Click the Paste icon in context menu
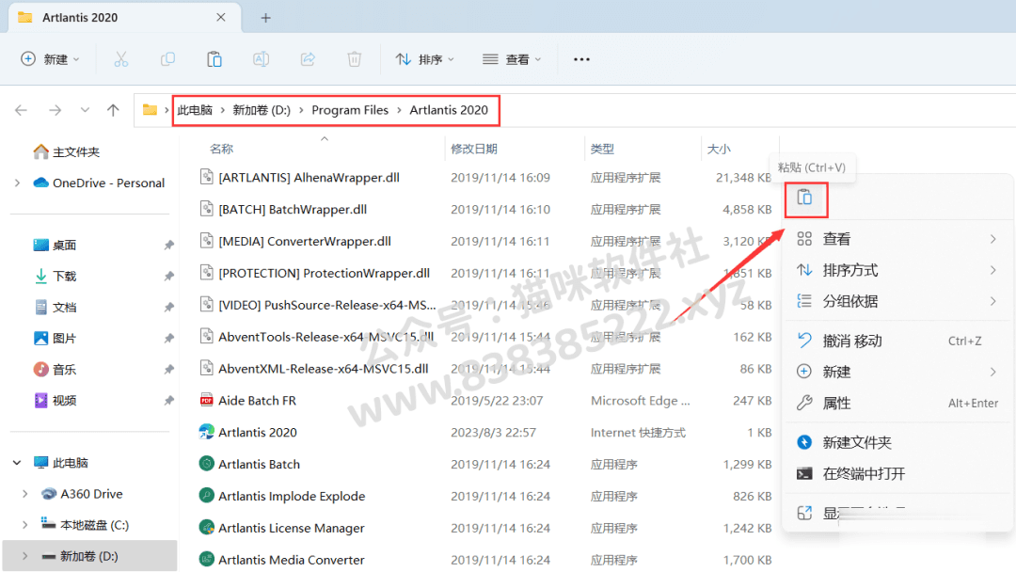Image resolution: width=1016 pixels, height=572 pixels. [804, 197]
